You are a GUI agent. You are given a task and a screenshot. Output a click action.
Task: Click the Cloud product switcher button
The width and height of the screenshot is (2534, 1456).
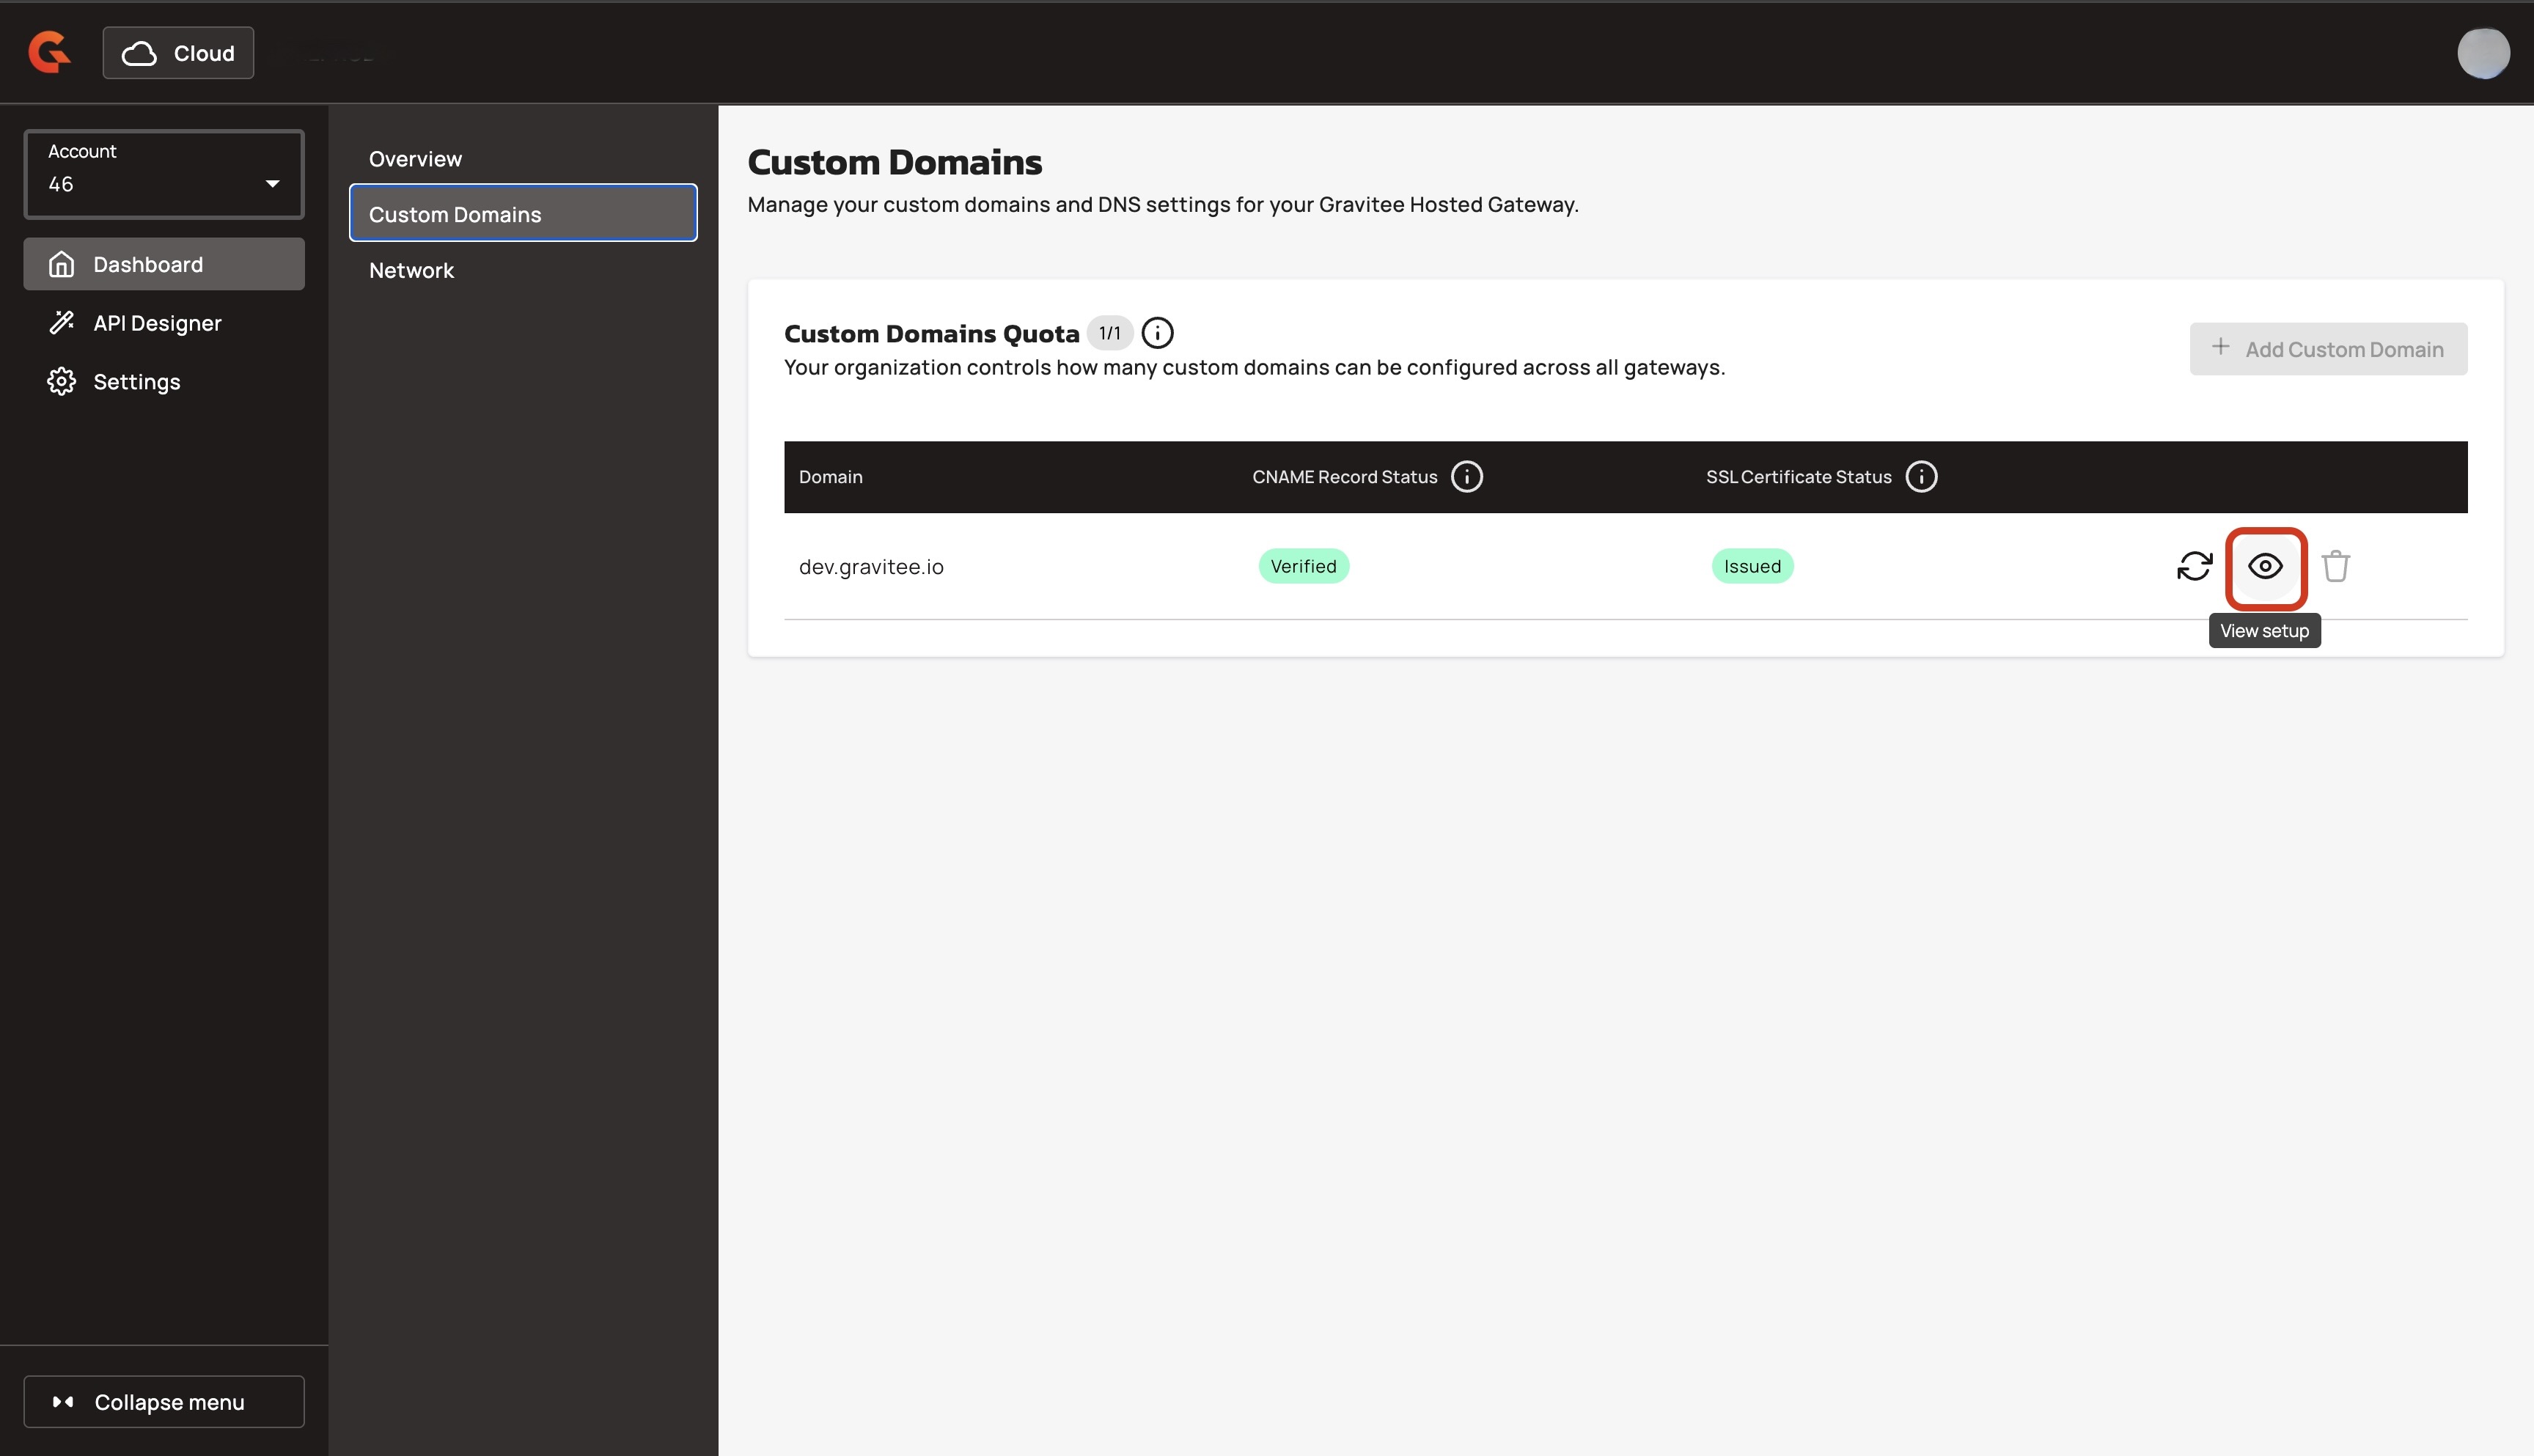(178, 53)
